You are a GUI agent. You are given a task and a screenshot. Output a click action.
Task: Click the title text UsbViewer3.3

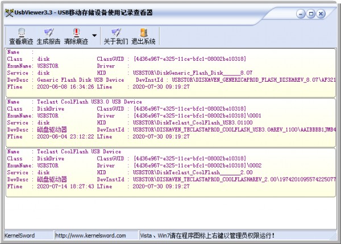coord(34,12)
